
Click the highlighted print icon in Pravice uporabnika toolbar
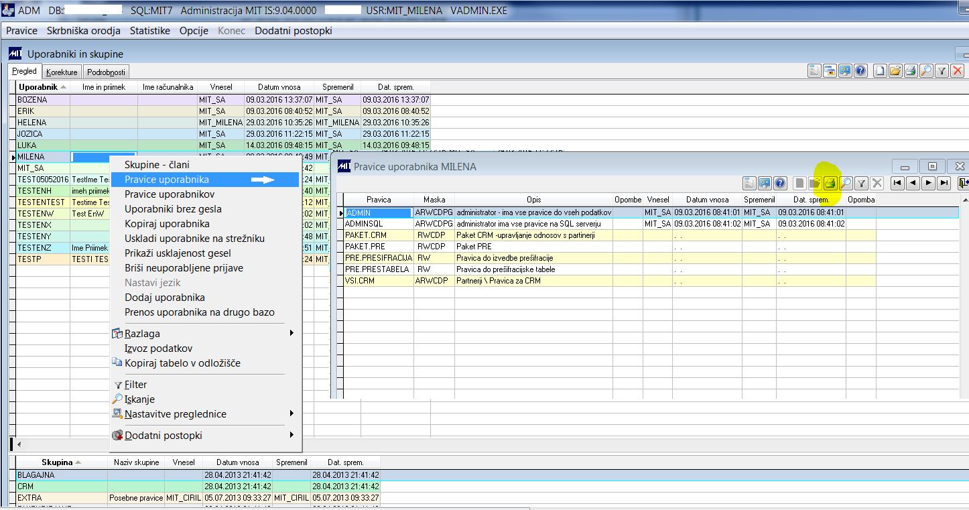point(830,183)
